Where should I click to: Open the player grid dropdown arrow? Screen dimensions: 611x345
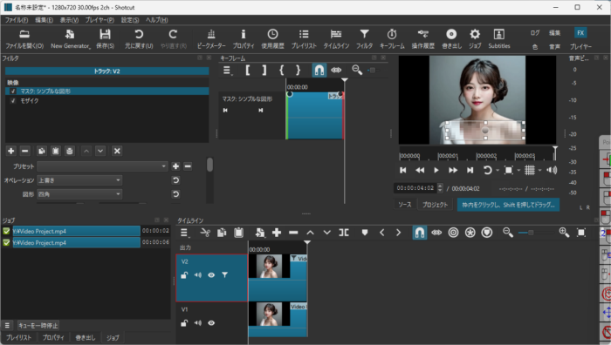(x=539, y=170)
